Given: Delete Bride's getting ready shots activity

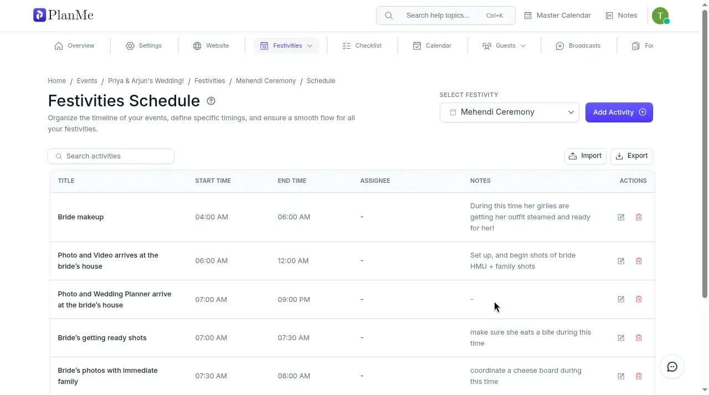Looking at the screenshot, I should click(639, 338).
